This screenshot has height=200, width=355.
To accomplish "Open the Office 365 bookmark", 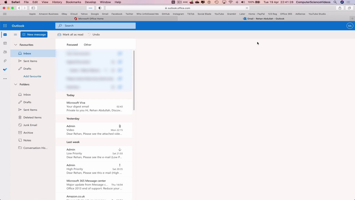I will (286, 14).
